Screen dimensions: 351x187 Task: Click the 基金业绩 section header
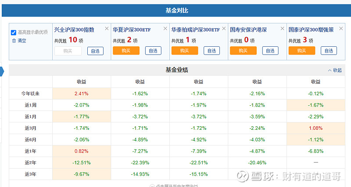tap(177, 70)
